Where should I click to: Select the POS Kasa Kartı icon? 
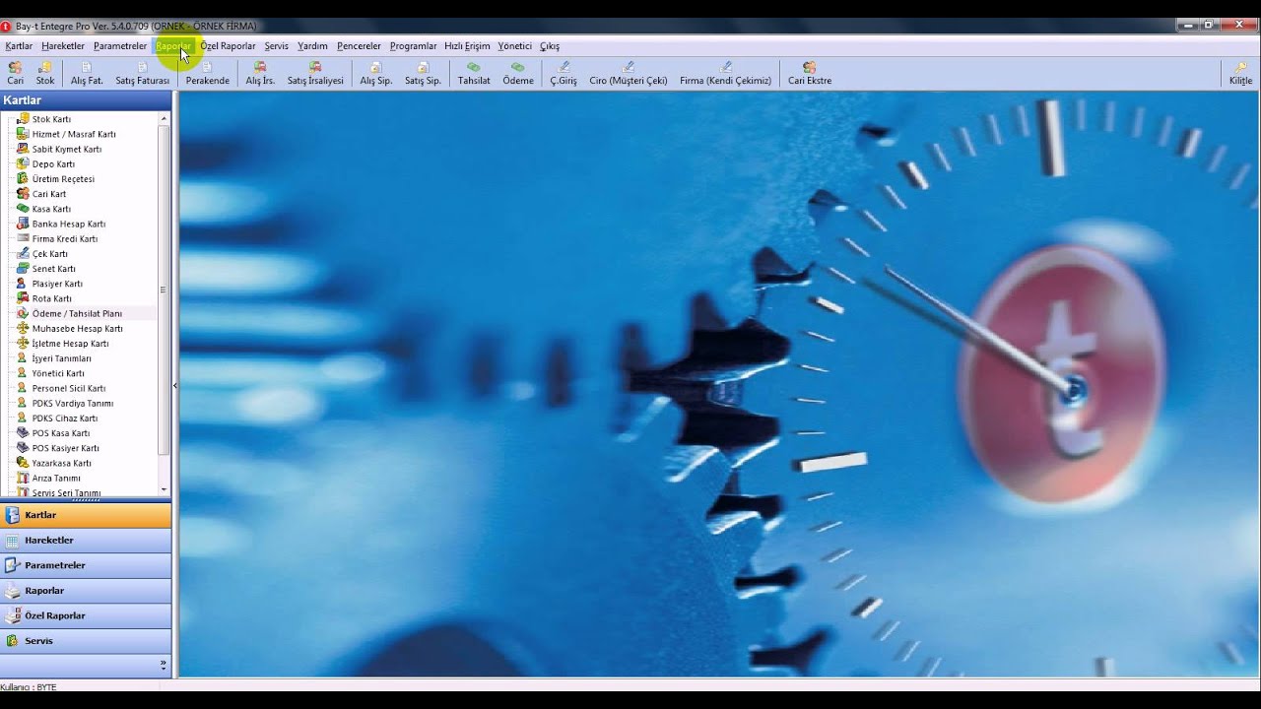tap(23, 433)
